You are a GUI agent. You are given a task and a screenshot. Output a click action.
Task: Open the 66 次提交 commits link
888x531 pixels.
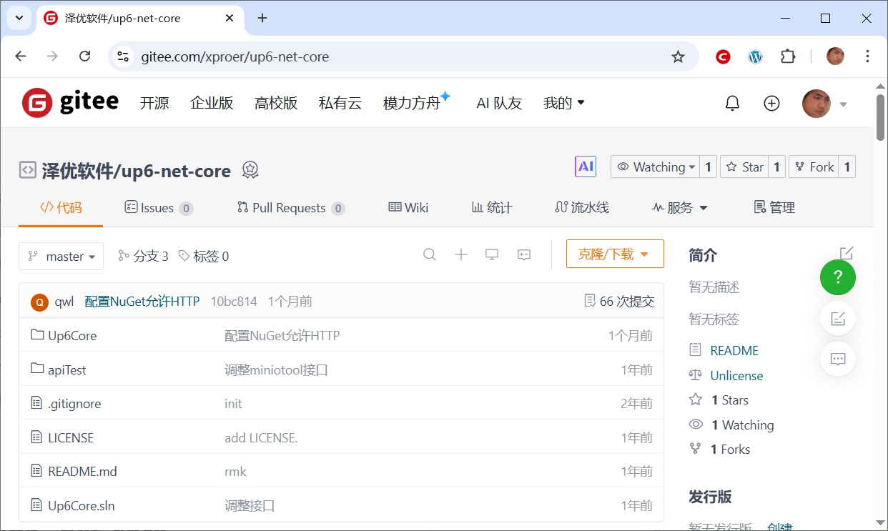click(619, 302)
